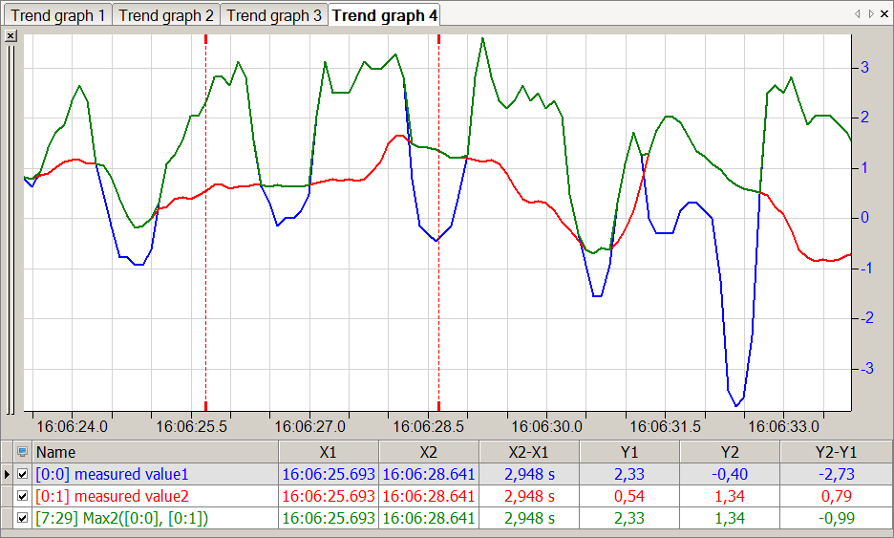894x538 pixels.
Task: Click the Y2 value -0,40 of measured value1
Action: coord(730,474)
